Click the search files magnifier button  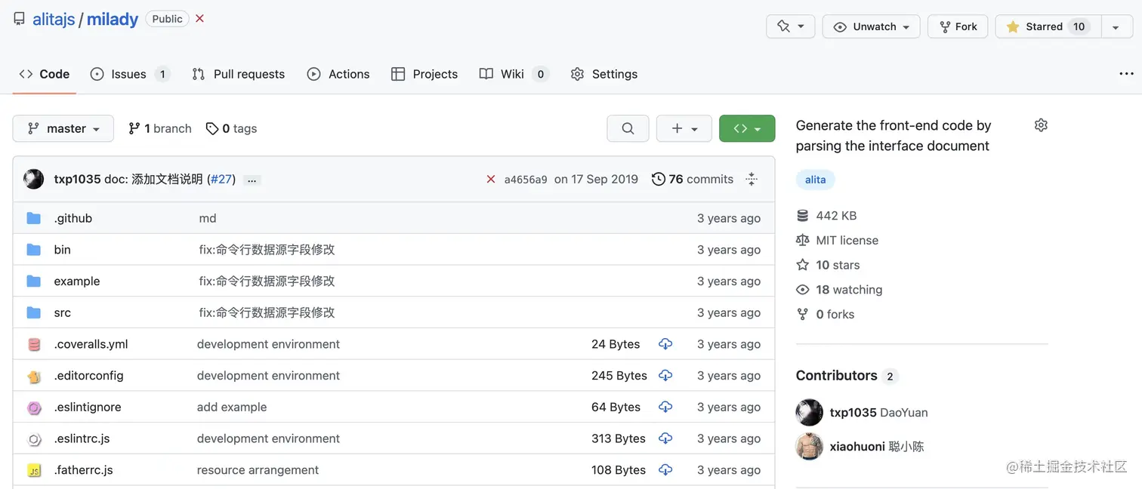pyautogui.click(x=628, y=128)
